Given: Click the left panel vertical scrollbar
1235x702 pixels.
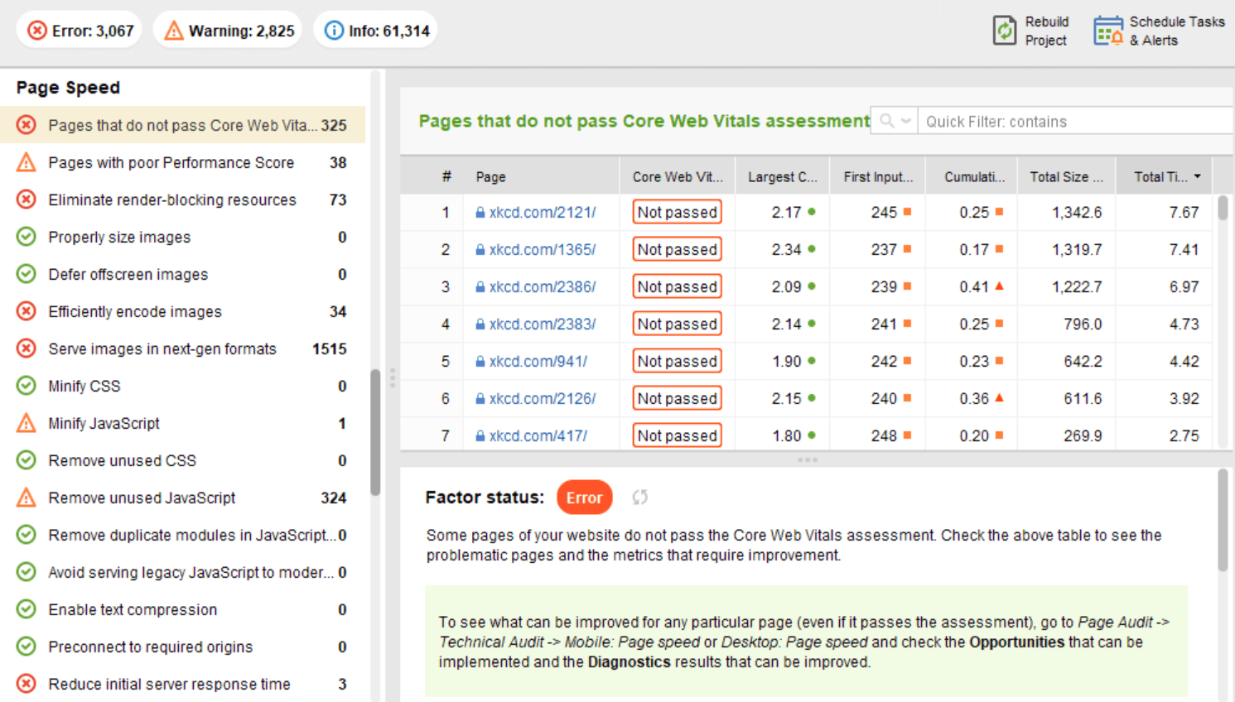Looking at the screenshot, I should click(375, 430).
